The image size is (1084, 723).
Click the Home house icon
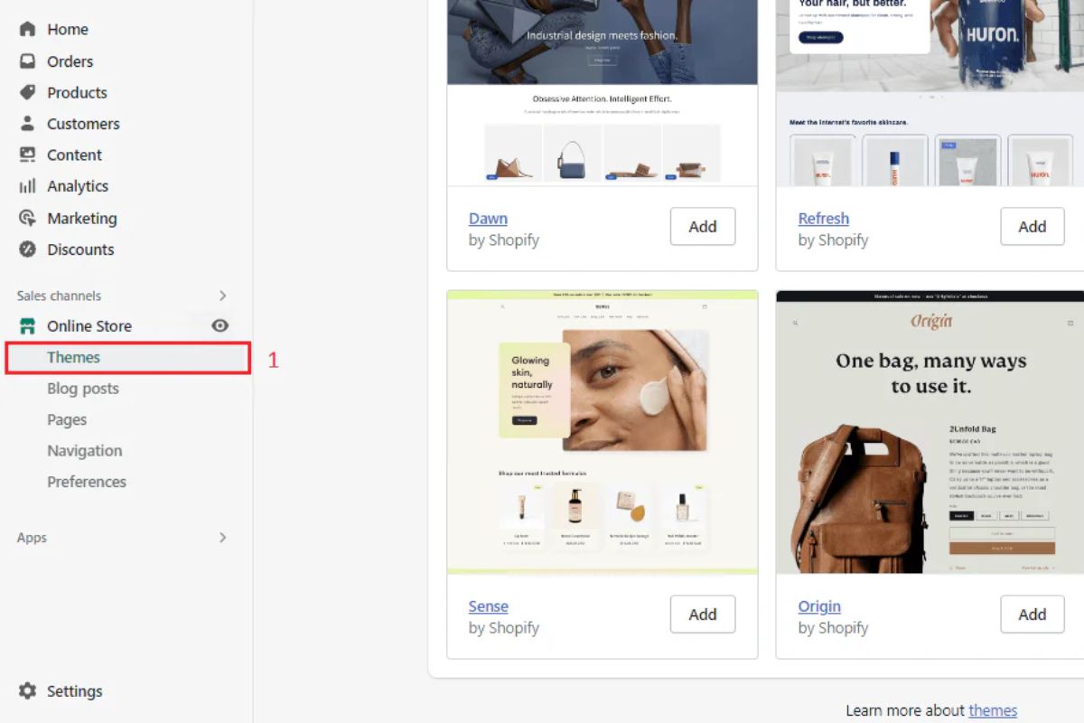coord(27,29)
